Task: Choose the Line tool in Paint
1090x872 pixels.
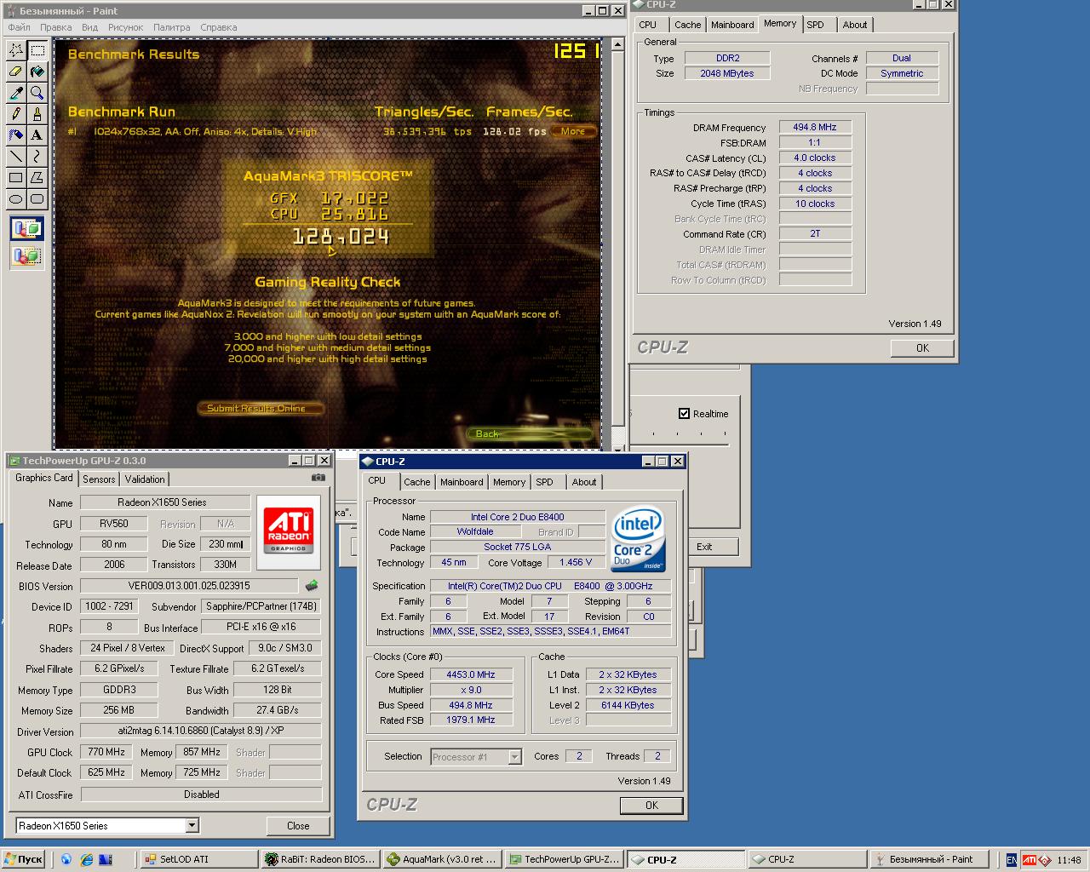Action: pos(16,157)
